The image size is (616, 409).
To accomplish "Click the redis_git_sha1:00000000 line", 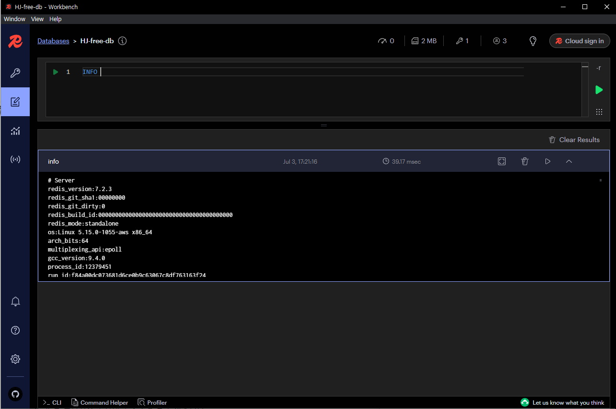I will (86, 197).
